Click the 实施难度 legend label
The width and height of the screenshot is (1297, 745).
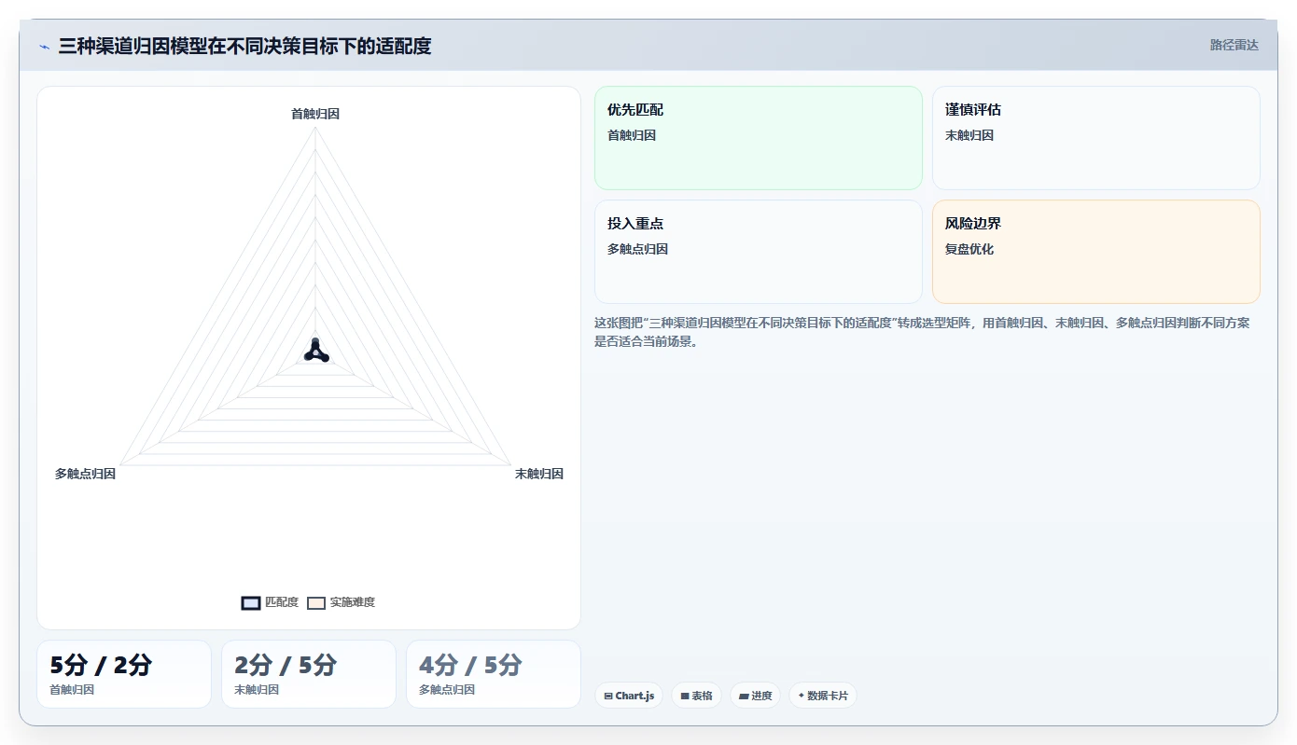point(352,602)
